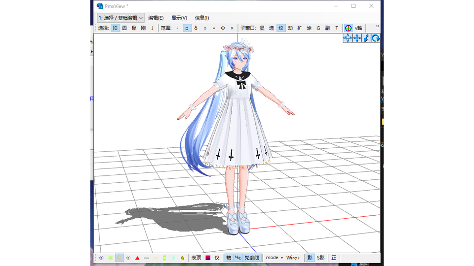474x266 pixels.
Task: Click the PmxView app icon in title bar
Action: click(100, 6)
